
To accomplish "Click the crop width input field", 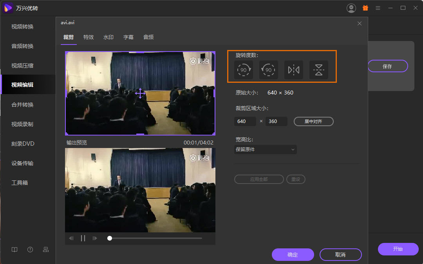I will pyautogui.click(x=245, y=121).
